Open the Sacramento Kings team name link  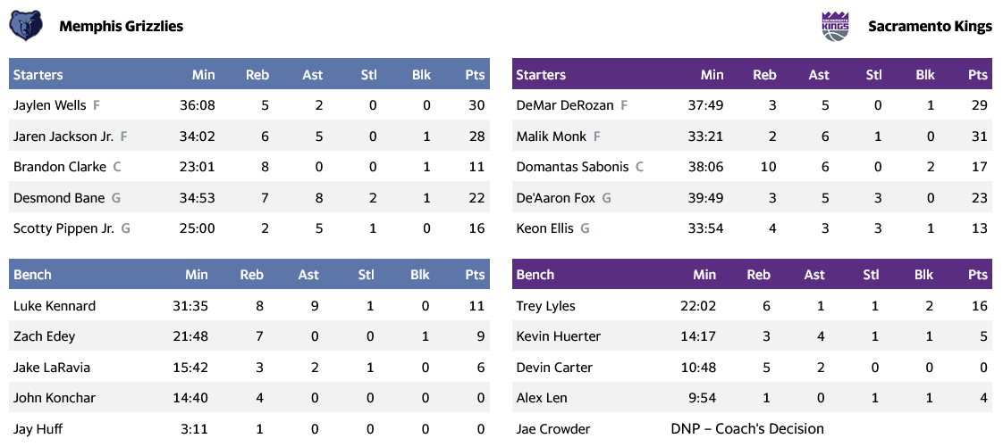point(930,26)
